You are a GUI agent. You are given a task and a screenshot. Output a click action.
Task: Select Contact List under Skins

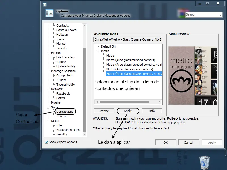(x=65, y=112)
